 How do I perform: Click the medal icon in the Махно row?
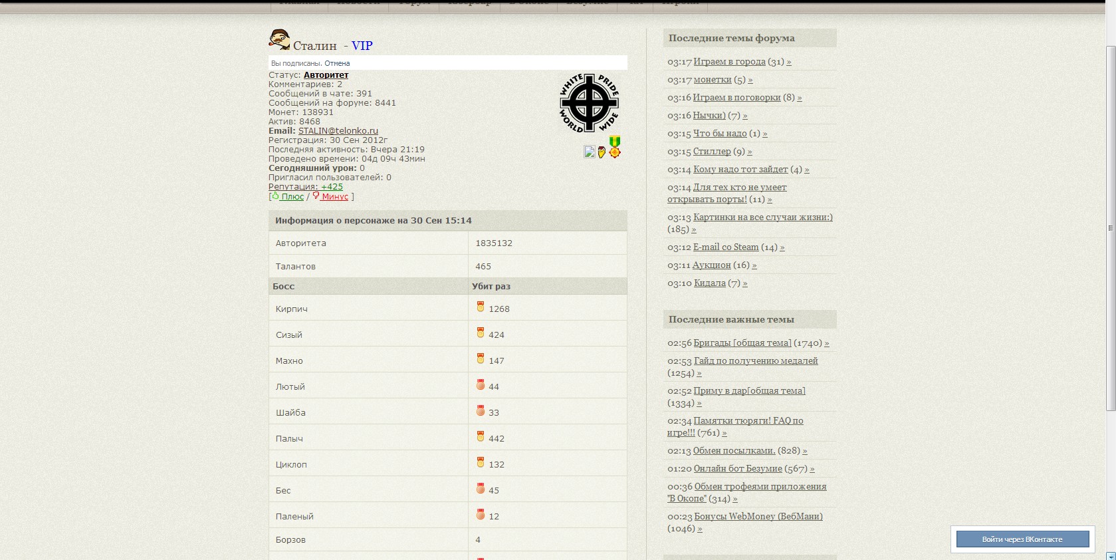[x=481, y=358]
